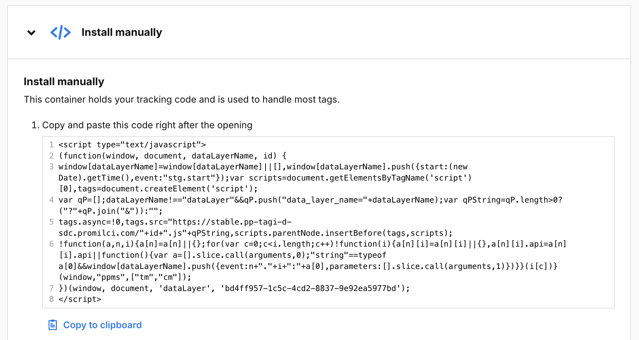Click line number 1 in code gutter
Viewport: 639px width, 340px height.
[52, 145]
